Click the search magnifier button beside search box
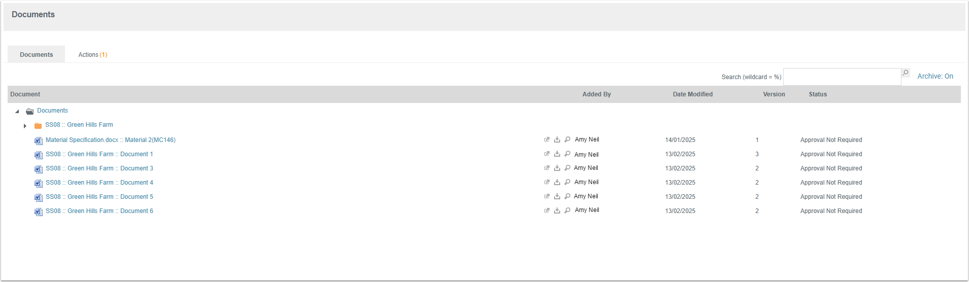Screen dimensions: 969x282 [x=906, y=73]
